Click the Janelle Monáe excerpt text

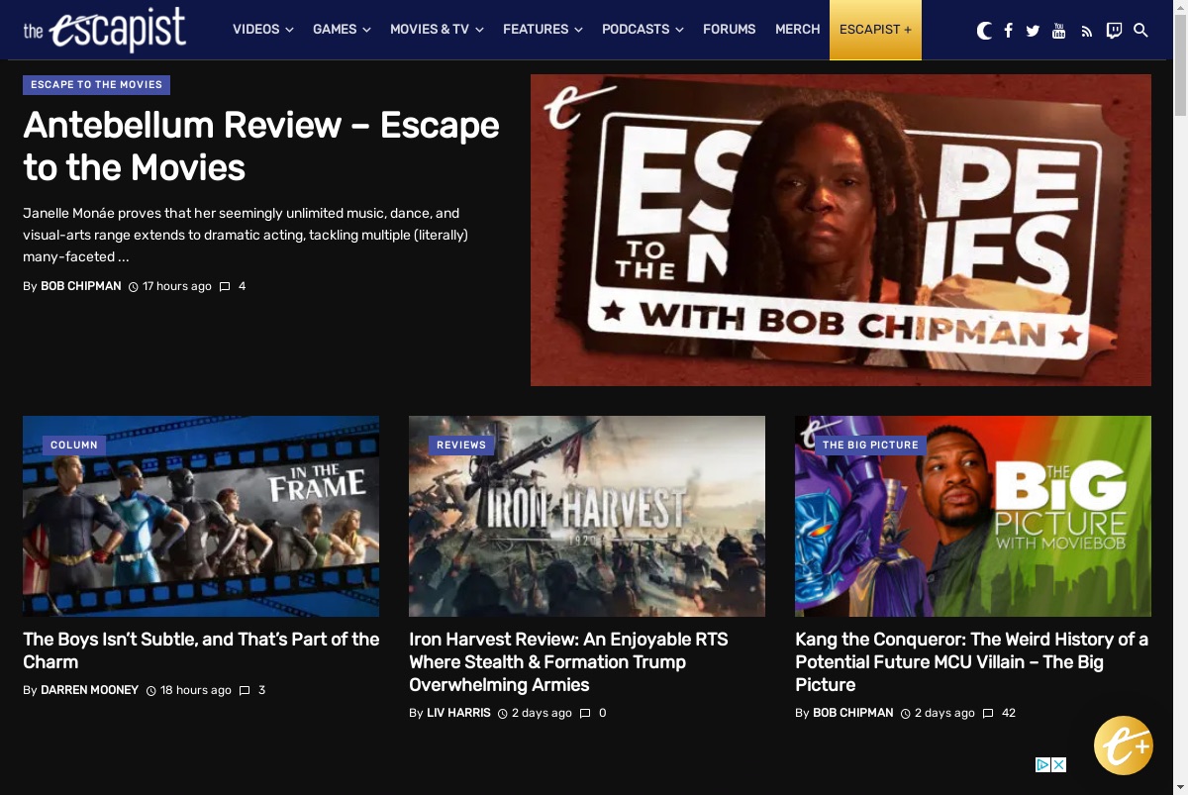pos(246,235)
